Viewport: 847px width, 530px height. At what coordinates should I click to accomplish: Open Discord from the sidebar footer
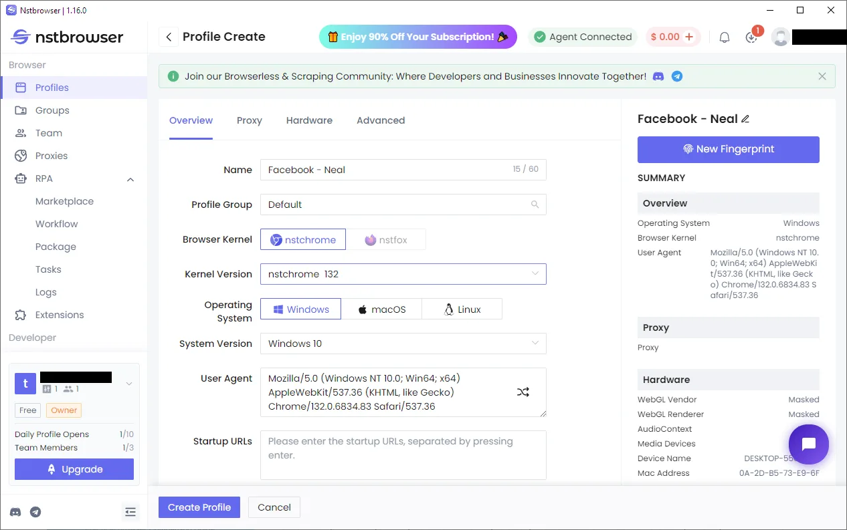click(15, 512)
